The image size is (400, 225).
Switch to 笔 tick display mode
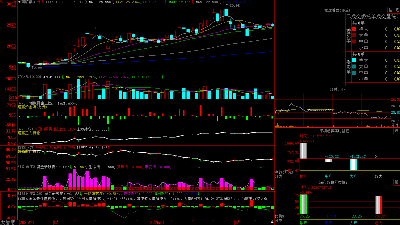[397, 10]
